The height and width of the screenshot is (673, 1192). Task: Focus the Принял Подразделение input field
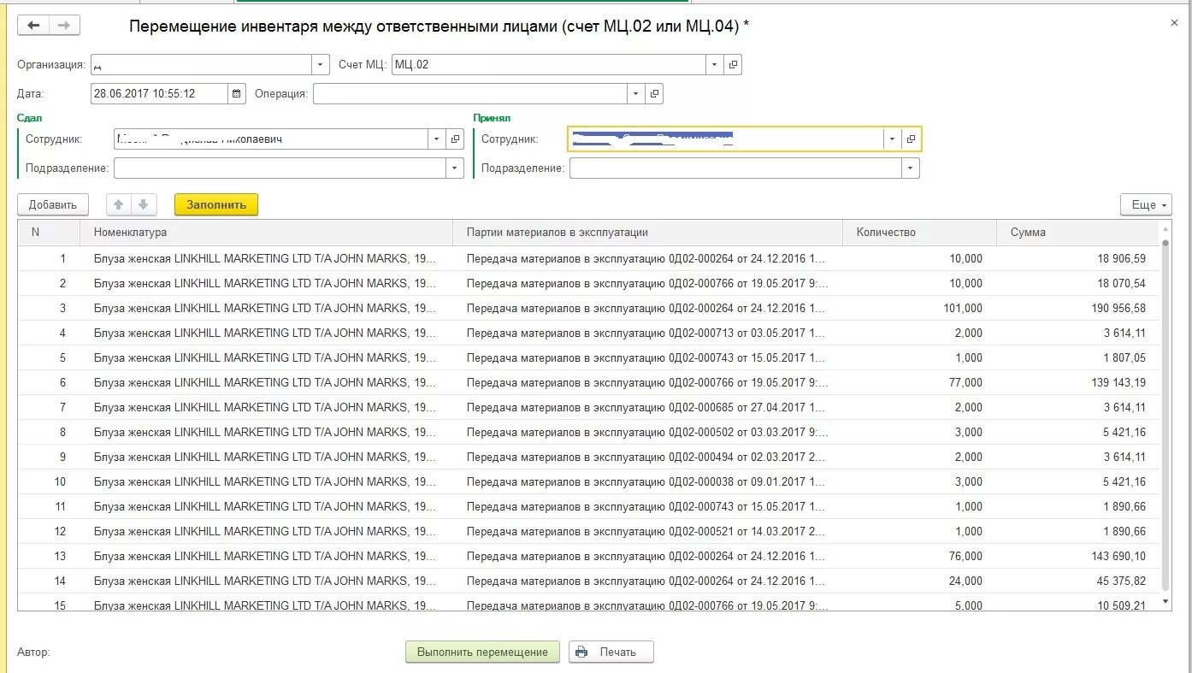(x=736, y=168)
